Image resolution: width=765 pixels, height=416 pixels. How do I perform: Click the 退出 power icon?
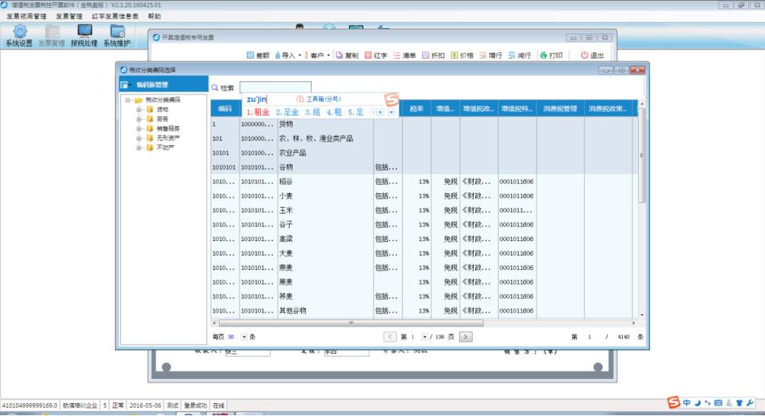click(585, 56)
